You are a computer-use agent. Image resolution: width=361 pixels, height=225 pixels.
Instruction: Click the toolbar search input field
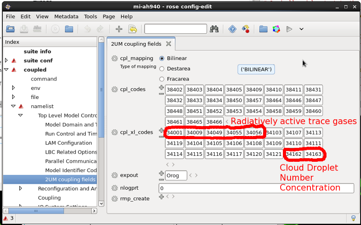coord(176,29)
